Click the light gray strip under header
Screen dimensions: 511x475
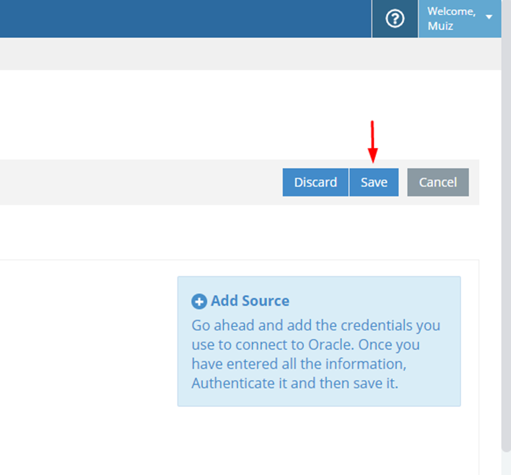tap(250, 54)
